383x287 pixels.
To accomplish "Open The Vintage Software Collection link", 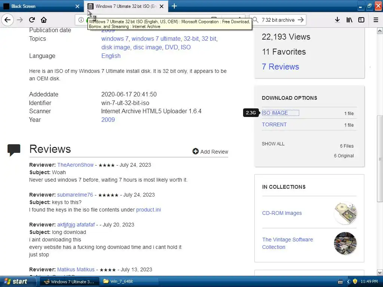I will [288, 243].
